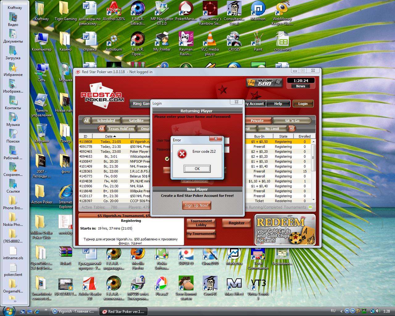Filter tournaments by No Limit
The height and width of the screenshot is (316, 395).
pos(272,129)
